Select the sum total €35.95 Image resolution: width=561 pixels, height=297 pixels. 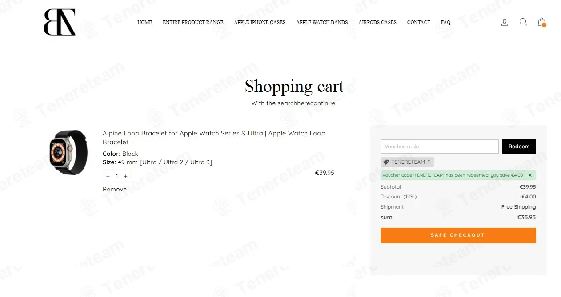pyautogui.click(x=526, y=218)
